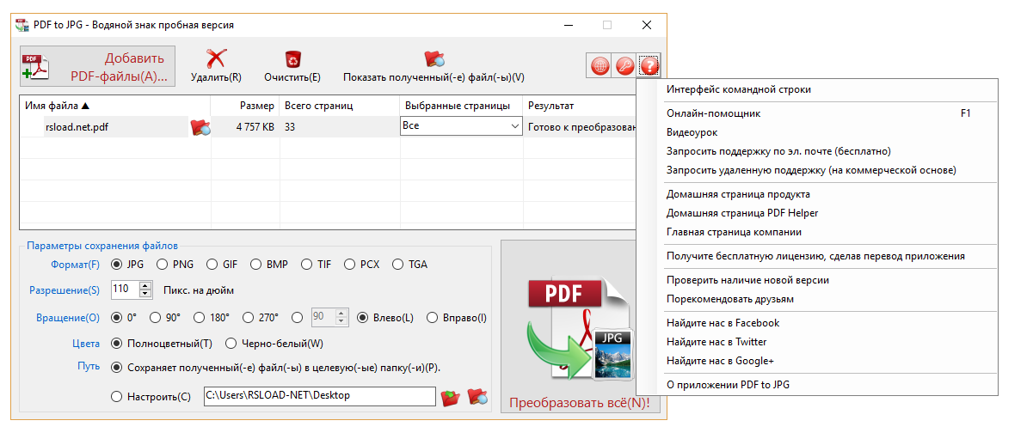This screenshot has height=445, width=1033.
Task: Open Главная страница компании menu item
Action: 817,232
